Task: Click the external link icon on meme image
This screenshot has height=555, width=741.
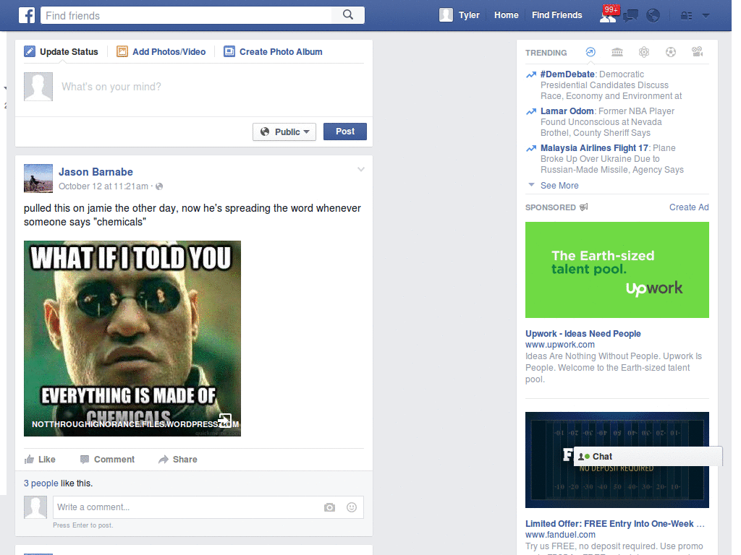Action: (x=225, y=420)
